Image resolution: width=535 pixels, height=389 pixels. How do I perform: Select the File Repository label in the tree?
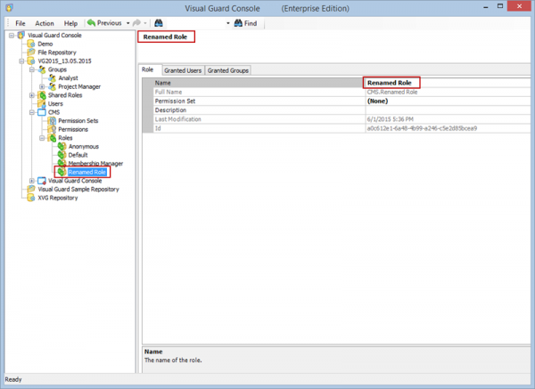(57, 53)
